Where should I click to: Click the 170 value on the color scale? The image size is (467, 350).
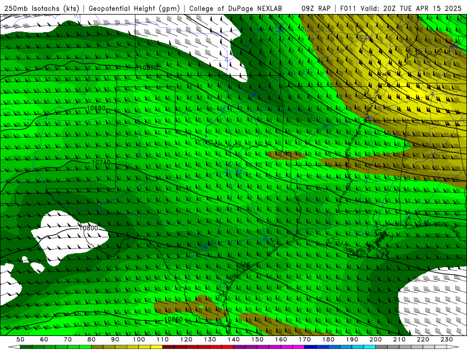tap(305, 339)
